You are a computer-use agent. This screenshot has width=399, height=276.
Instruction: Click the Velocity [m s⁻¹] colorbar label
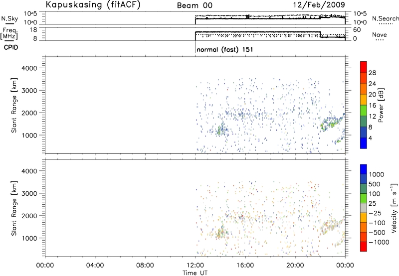394,208
